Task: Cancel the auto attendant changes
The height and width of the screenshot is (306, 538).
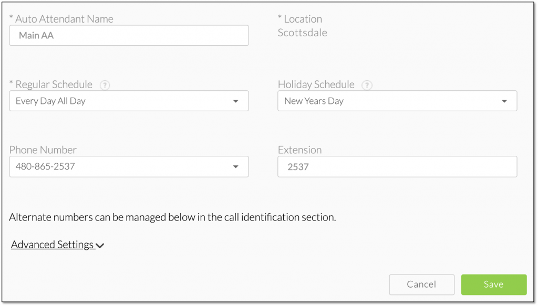Action: coord(422,284)
